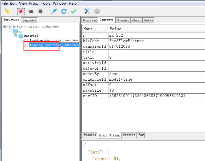The image size is (205, 161).
Task: Click the green Validate checkmark icon
Action: coord(74,11)
